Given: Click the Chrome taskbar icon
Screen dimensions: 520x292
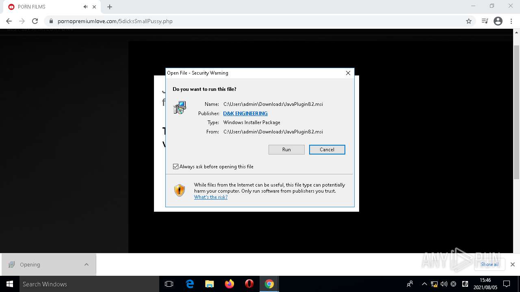Looking at the screenshot, I should [269, 284].
